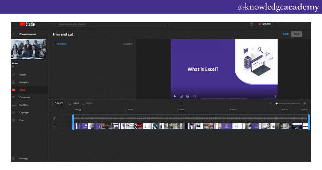
Task: Click the search across your channel field
Action: click(109, 24)
